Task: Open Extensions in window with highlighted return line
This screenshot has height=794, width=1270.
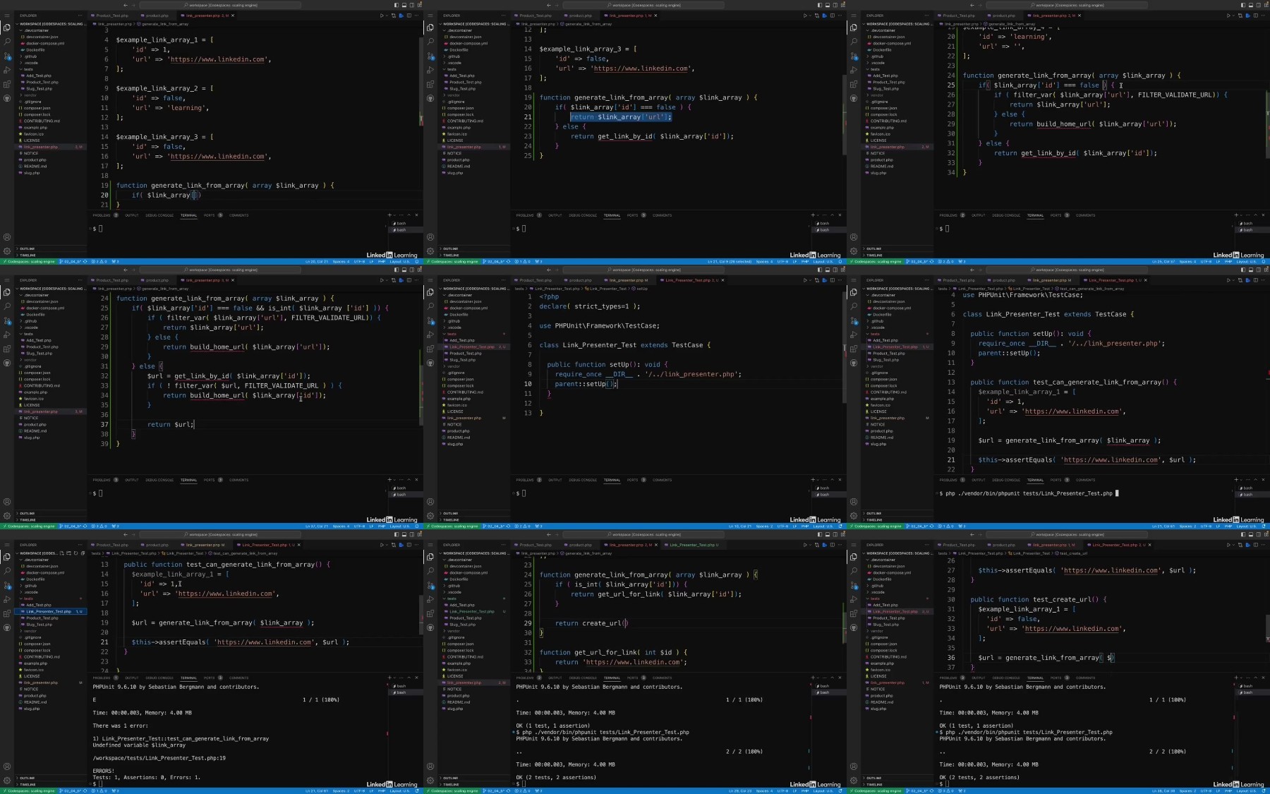Action: (430, 84)
